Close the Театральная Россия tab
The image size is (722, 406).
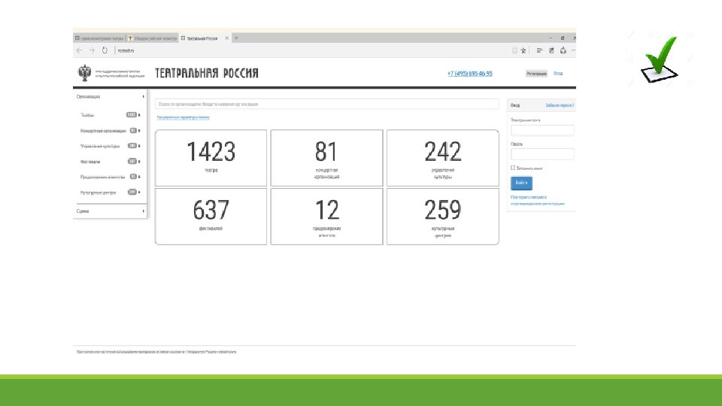pyautogui.click(x=226, y=38)
